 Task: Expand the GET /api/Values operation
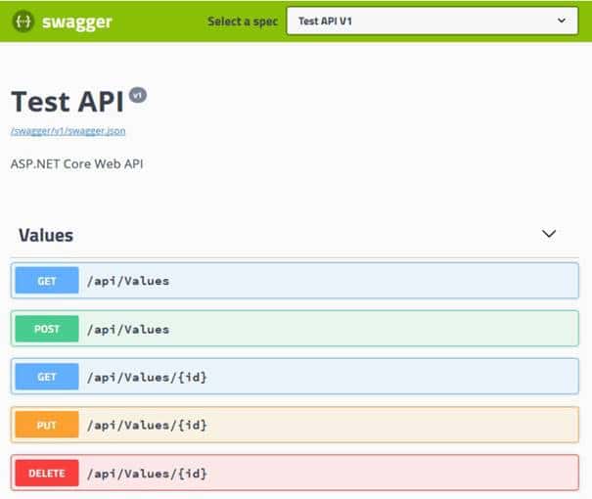(295, 281)
